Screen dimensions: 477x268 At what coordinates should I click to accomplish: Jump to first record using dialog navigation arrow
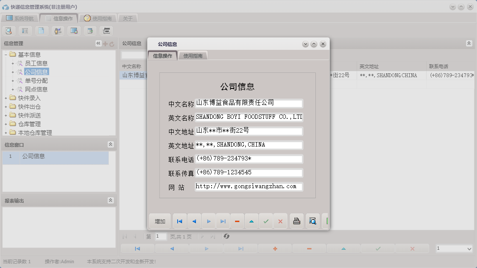click(x=179, y=221)
